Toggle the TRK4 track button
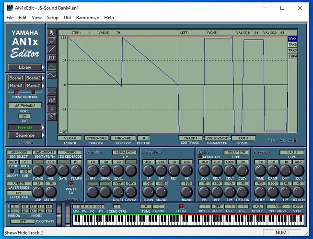Image resolution: width=313 pixels, height=239 pixels. [x=292, y=56]
